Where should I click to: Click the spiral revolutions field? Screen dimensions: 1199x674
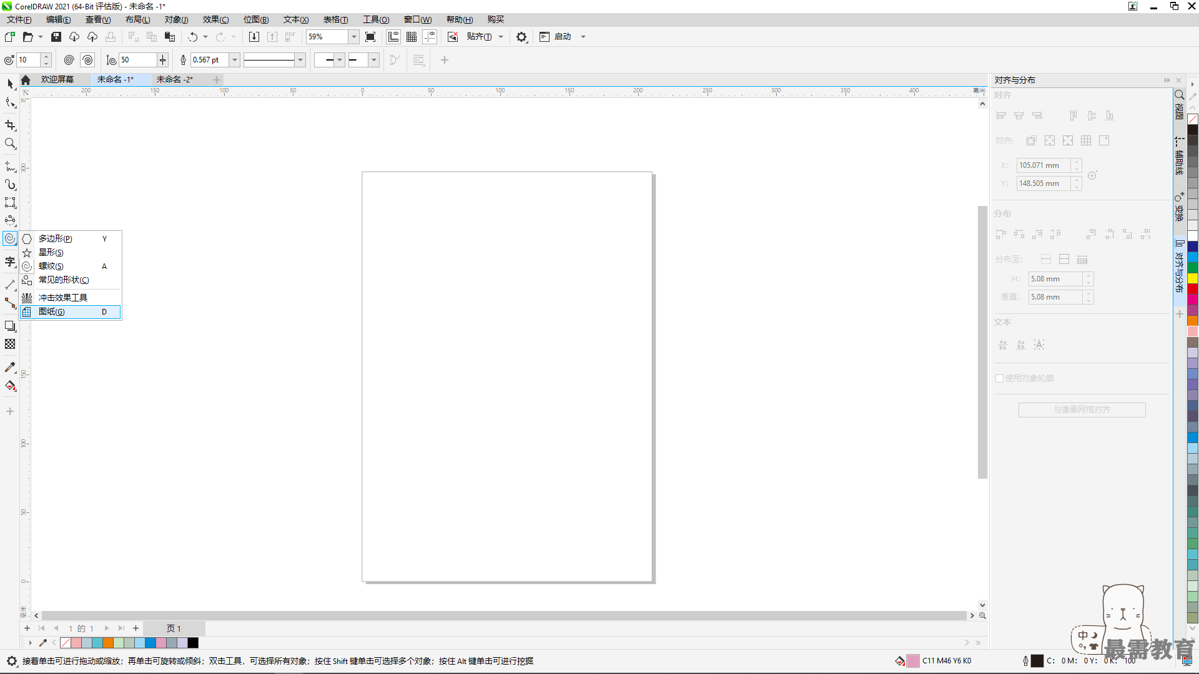29,60
